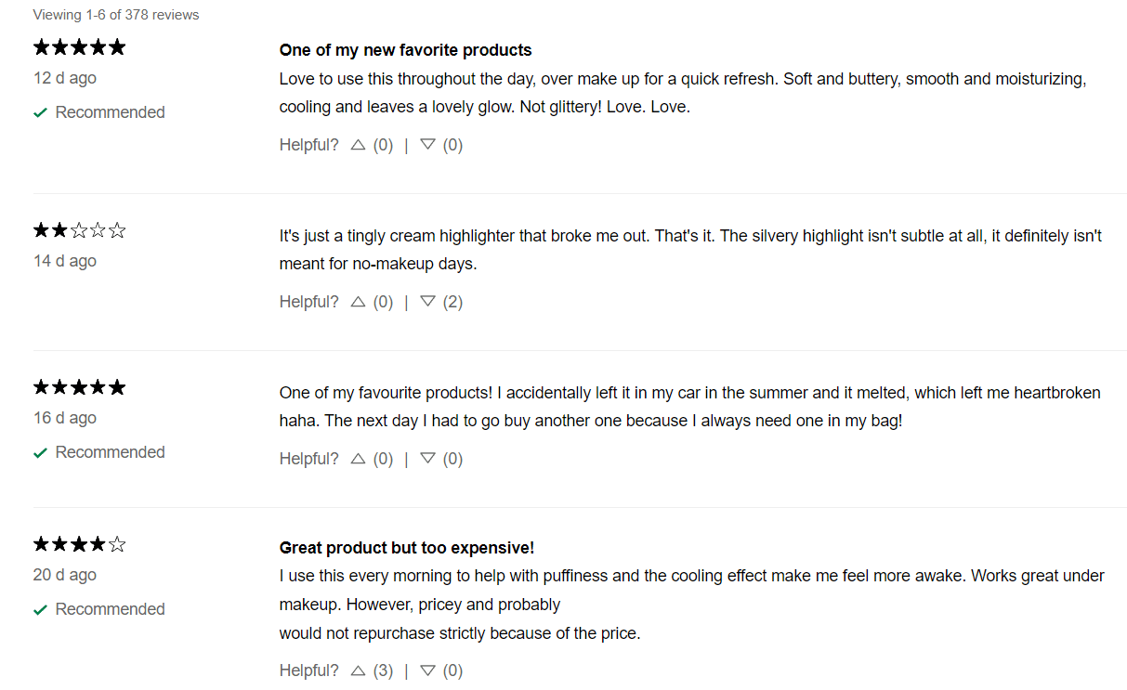Click 'Great product but too expensive!' review title
This screenshot has width=1127, height=690.
406,548
